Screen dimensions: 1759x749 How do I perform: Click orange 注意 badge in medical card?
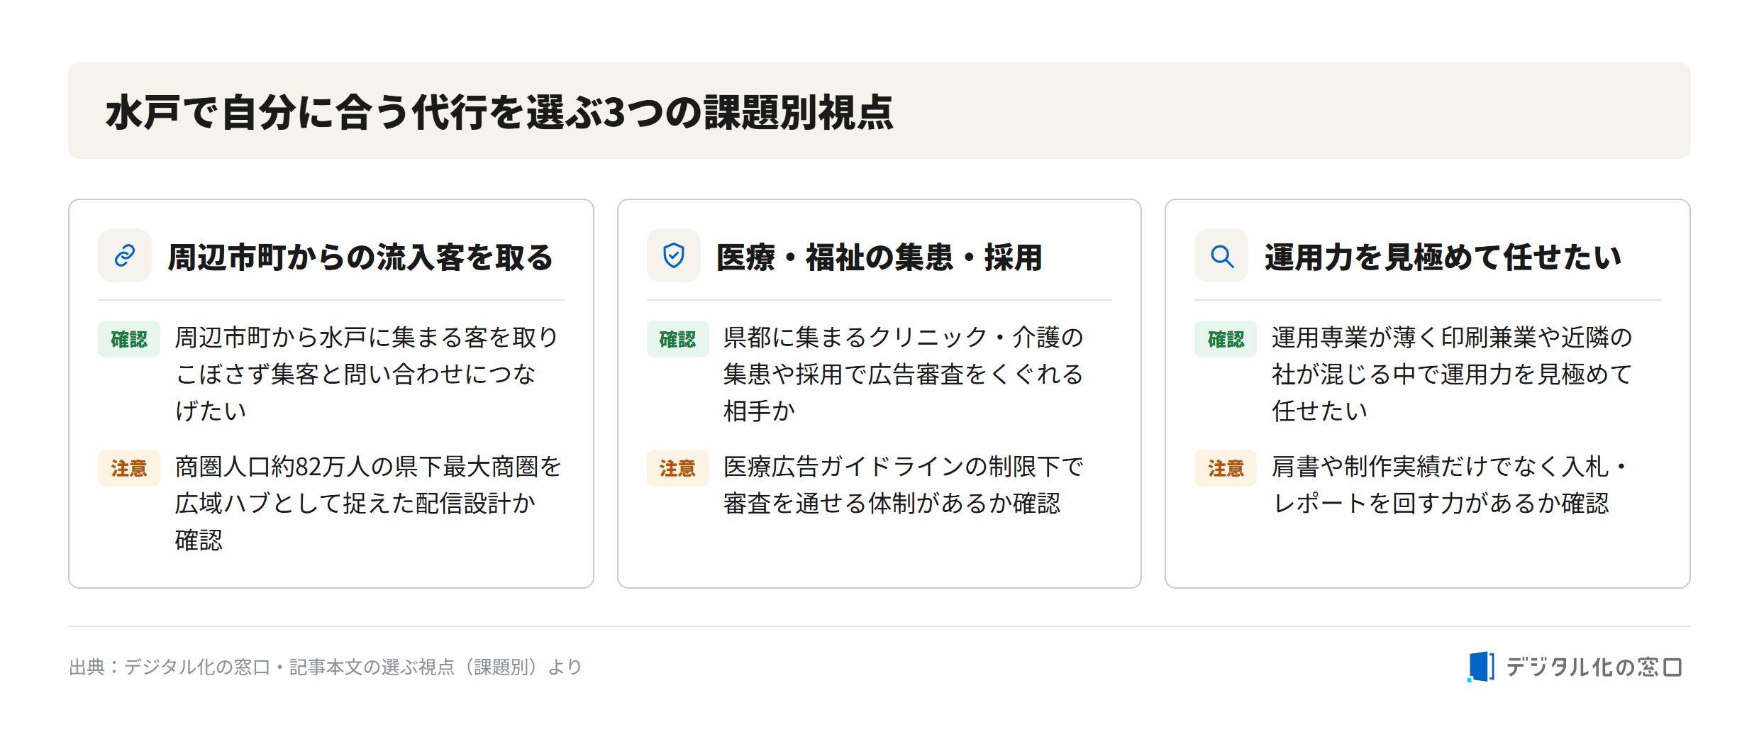(677, 468)
